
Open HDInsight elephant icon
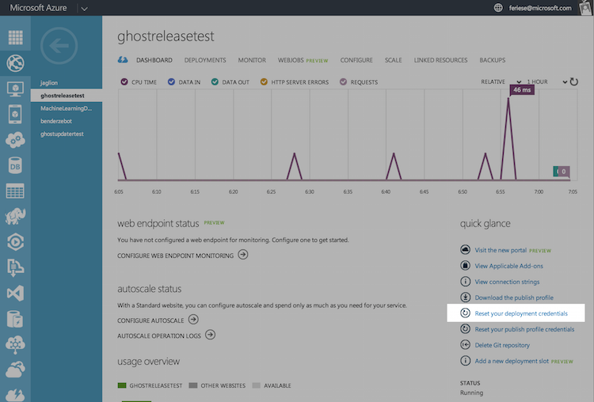(15, 216)
